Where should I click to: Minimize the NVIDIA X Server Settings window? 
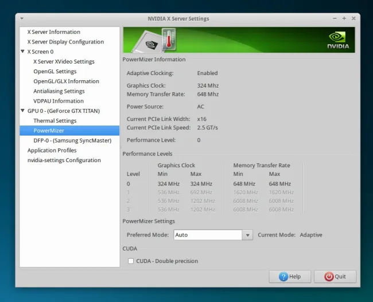click(x=335, y=18)
